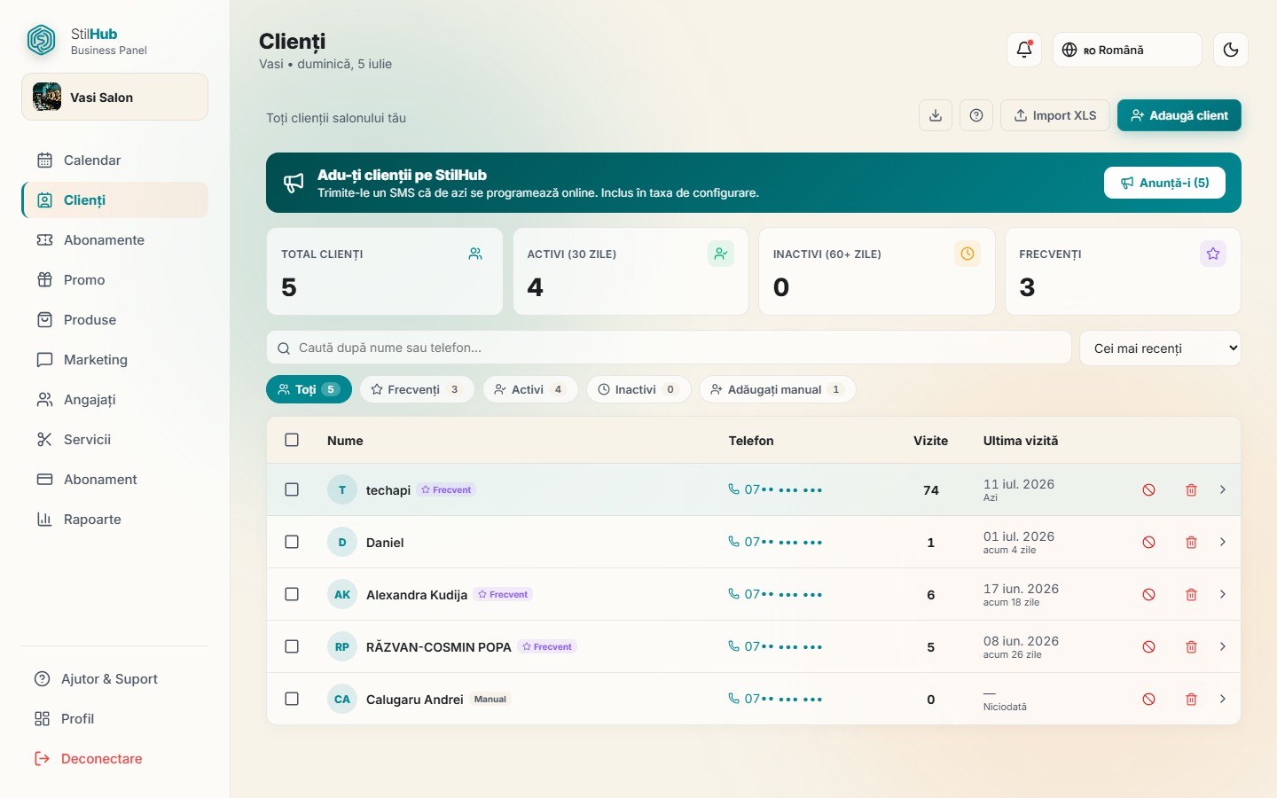
Task: Navigate to Produse
Action: tap(115, 320)
